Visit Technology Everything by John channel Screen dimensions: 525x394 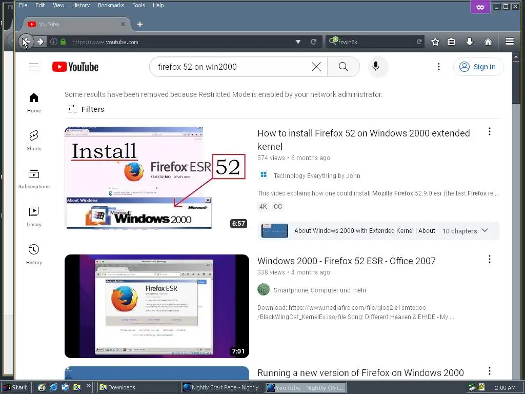coord(317,175)
